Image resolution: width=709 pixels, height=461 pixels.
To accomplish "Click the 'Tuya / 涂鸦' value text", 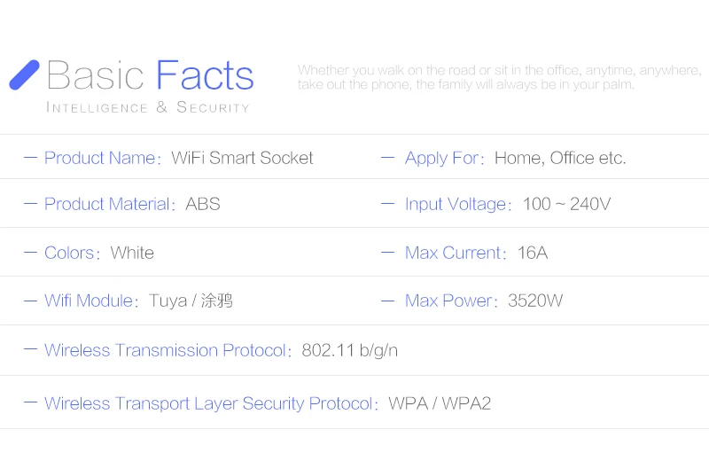I will pos(191,301).
